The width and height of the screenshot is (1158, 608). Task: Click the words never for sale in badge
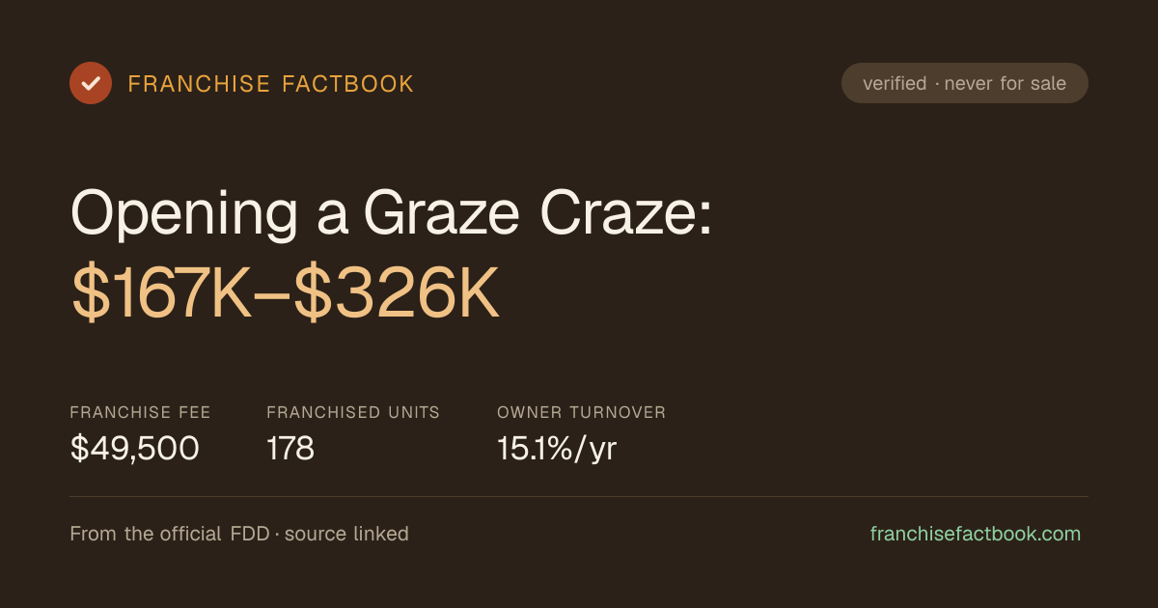pos(1006,84)
